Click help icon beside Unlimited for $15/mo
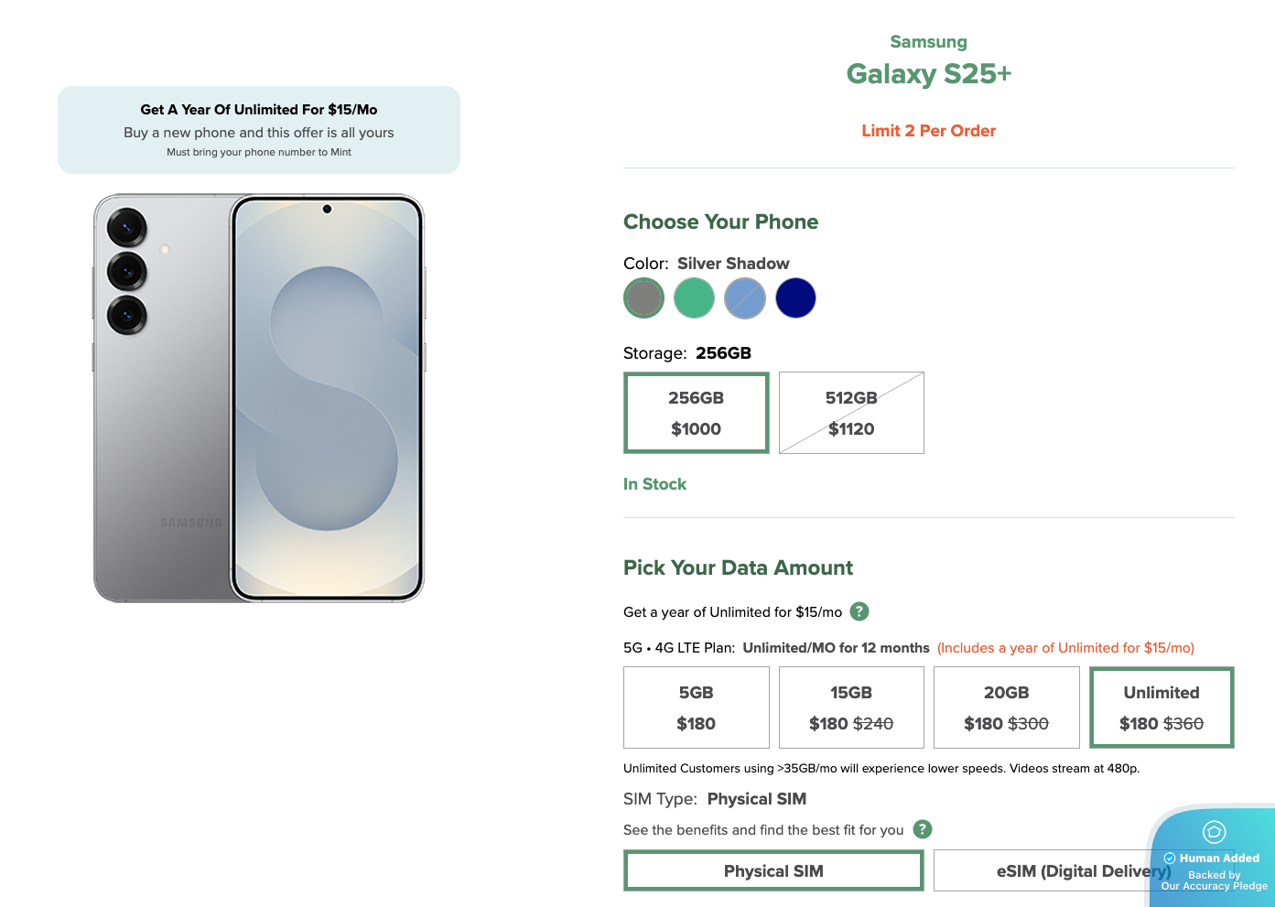The width and height of the screenshot is (1275, 907). (859, 611)
